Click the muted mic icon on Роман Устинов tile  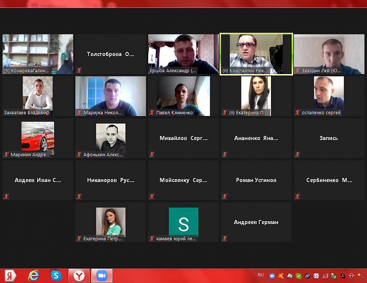[x=225, y=196]
